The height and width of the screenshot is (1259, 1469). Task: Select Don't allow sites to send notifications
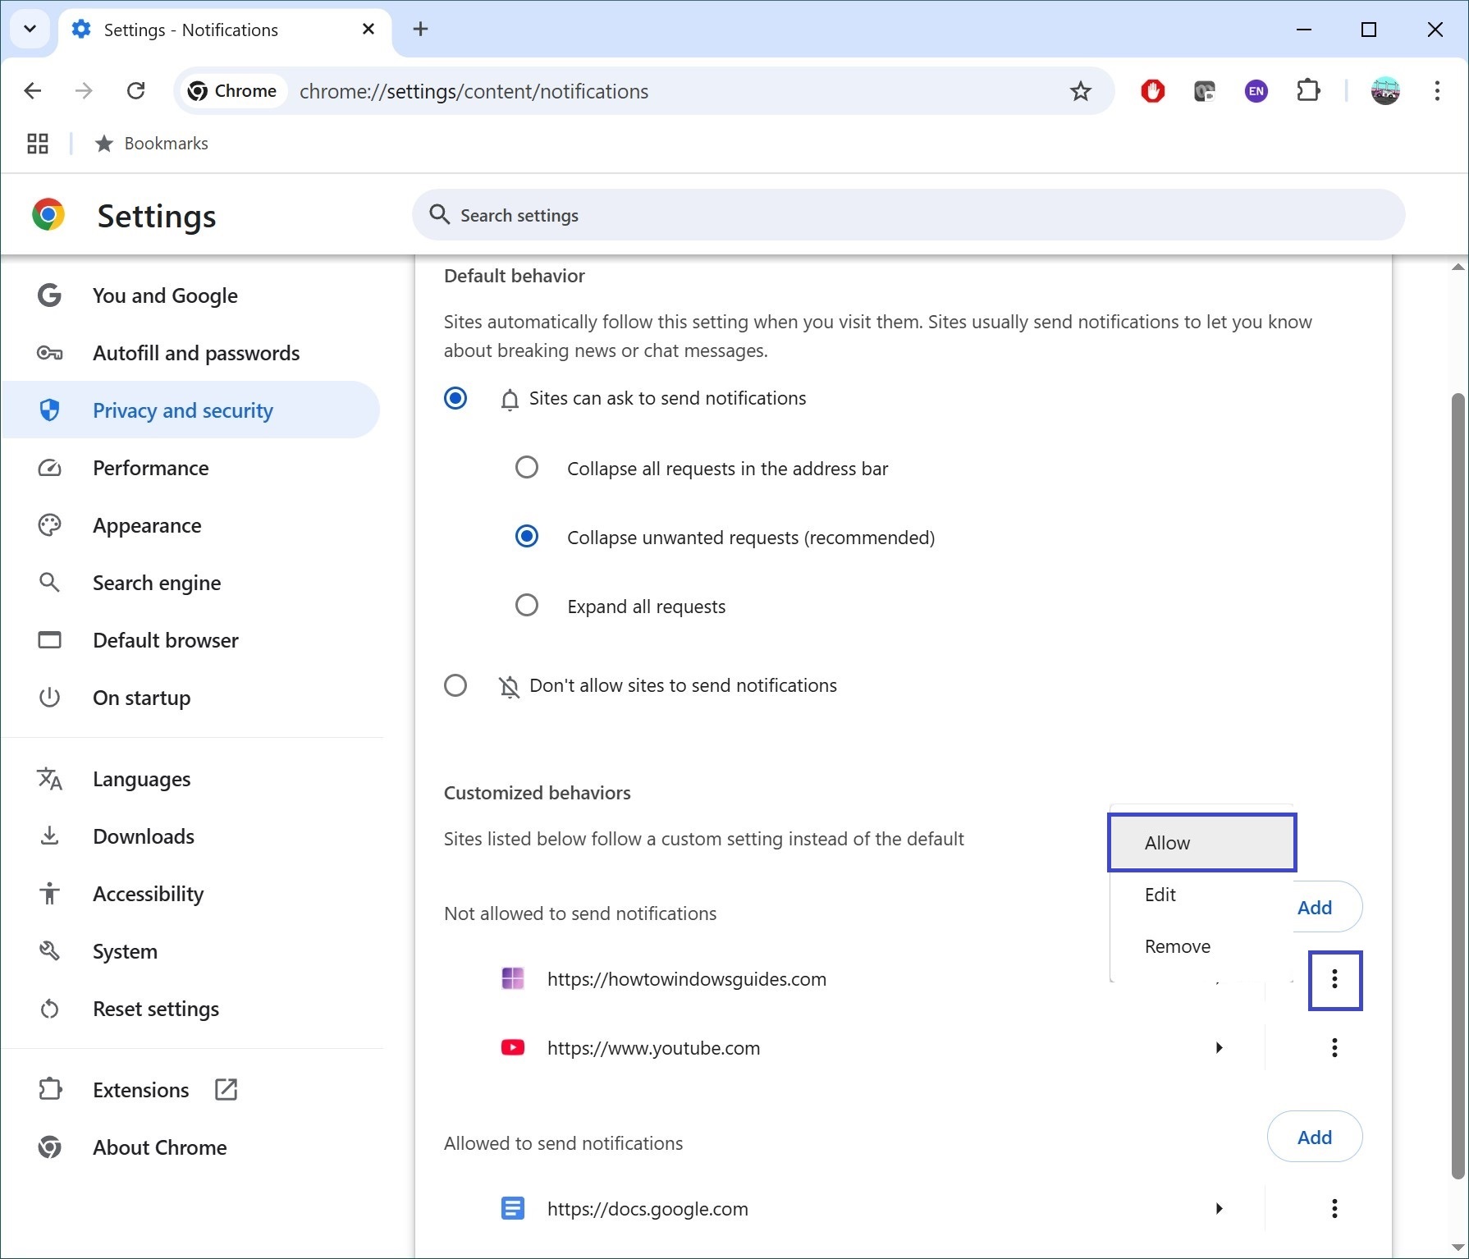point(455,685)
